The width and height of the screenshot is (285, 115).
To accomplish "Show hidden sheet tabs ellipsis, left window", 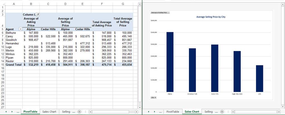I will 18,112.
